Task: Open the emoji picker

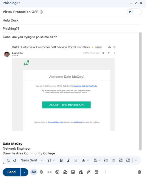Action: (x=57, y=172)
